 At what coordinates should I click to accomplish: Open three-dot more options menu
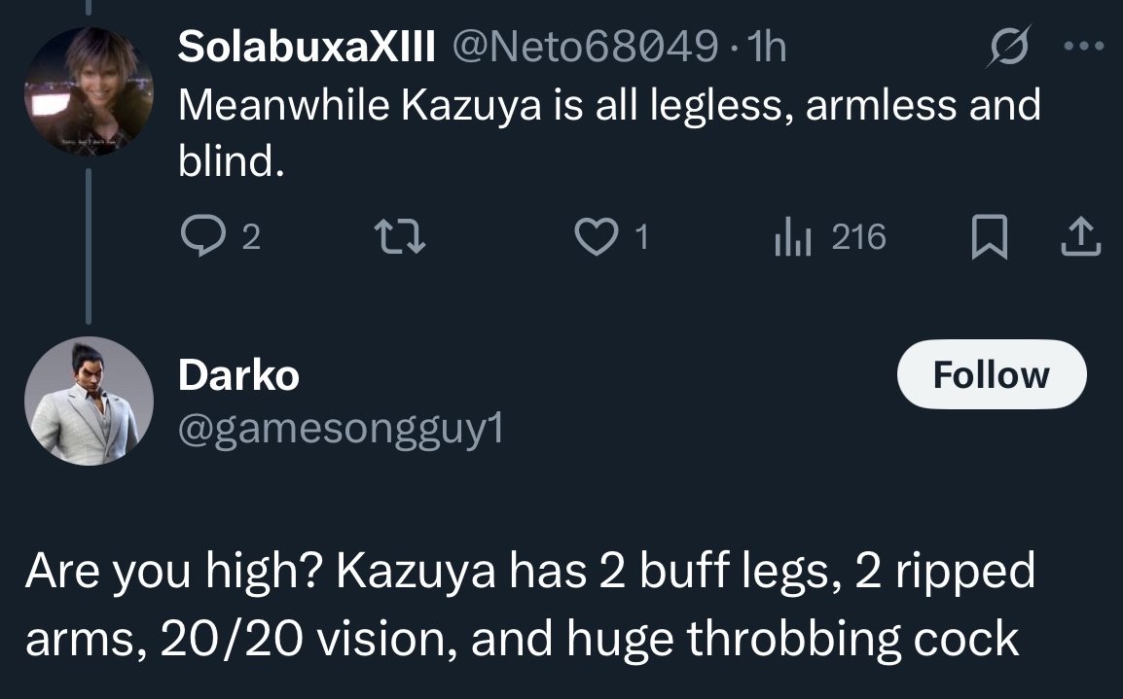(1084, 47)
